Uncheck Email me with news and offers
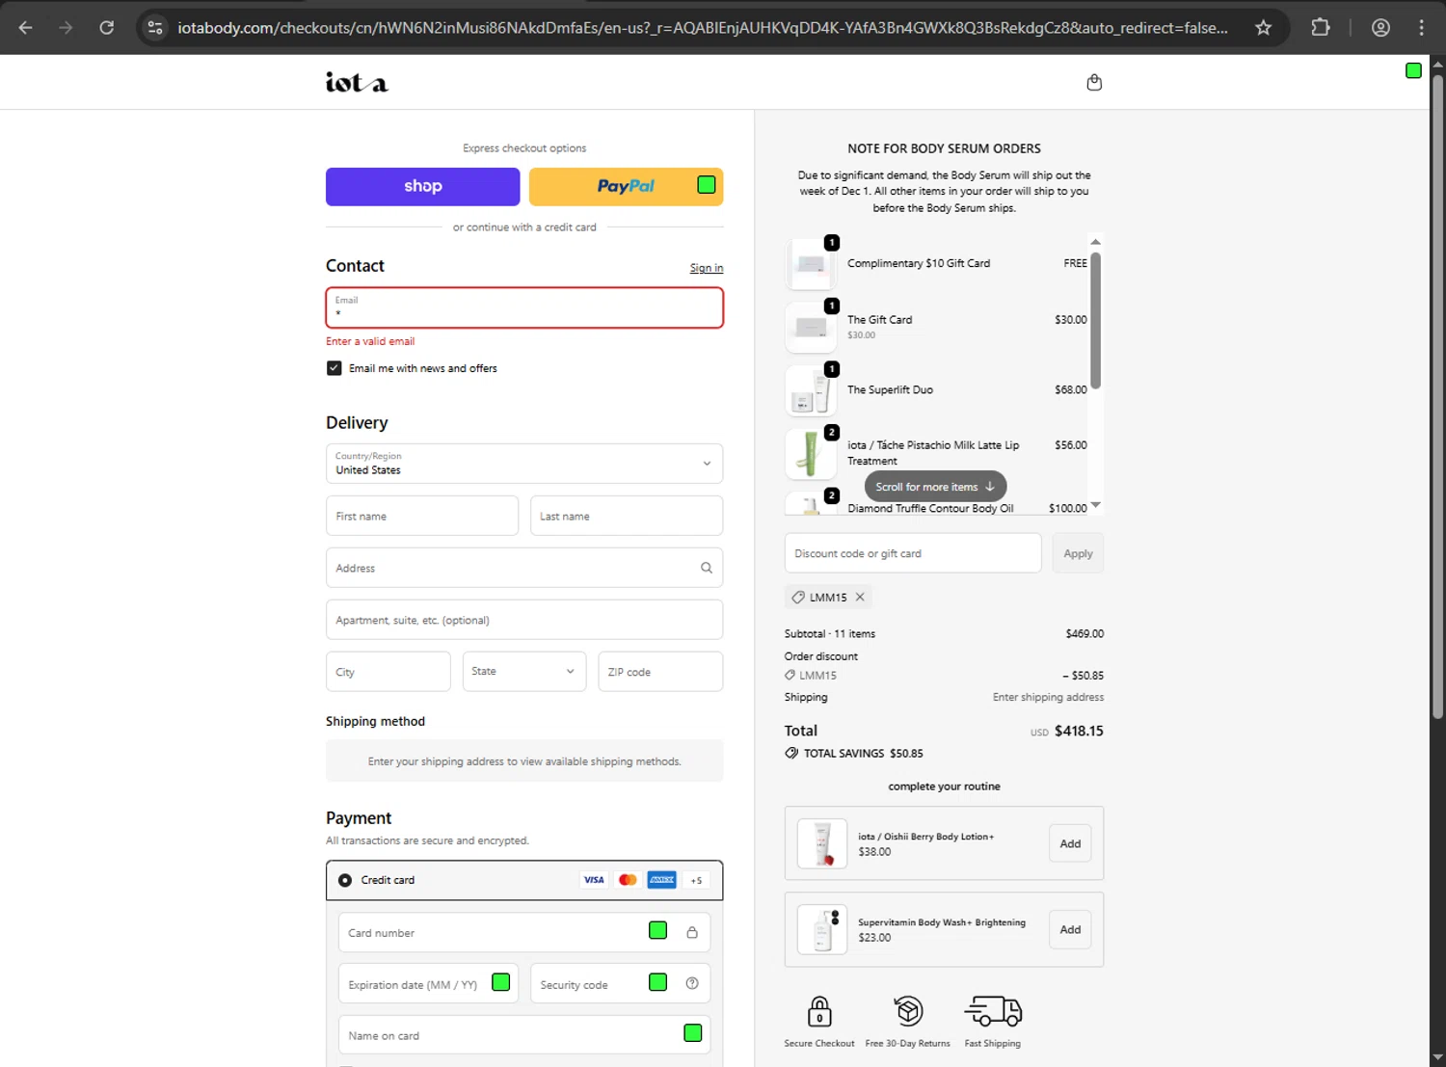Image resolution: width=1446 pixels, height=1067 pixels. click(335, 368)
